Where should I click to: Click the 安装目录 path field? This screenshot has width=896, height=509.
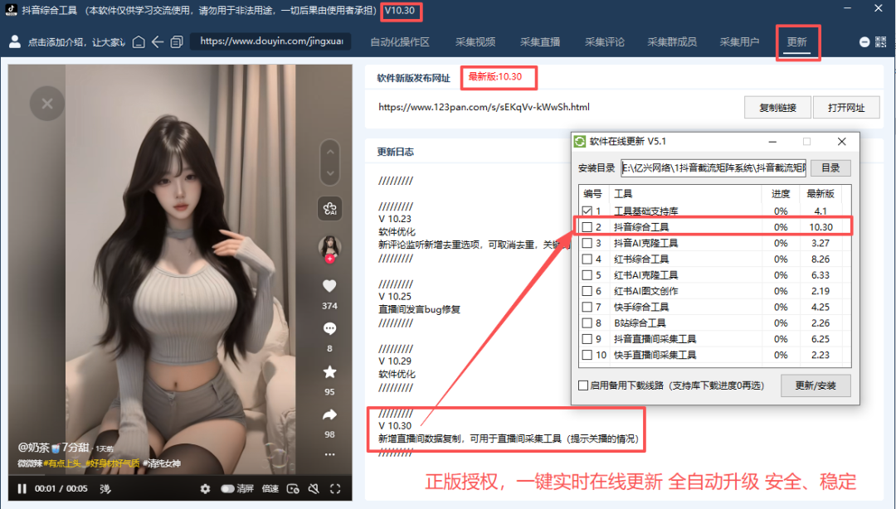[x=713, y=167]
